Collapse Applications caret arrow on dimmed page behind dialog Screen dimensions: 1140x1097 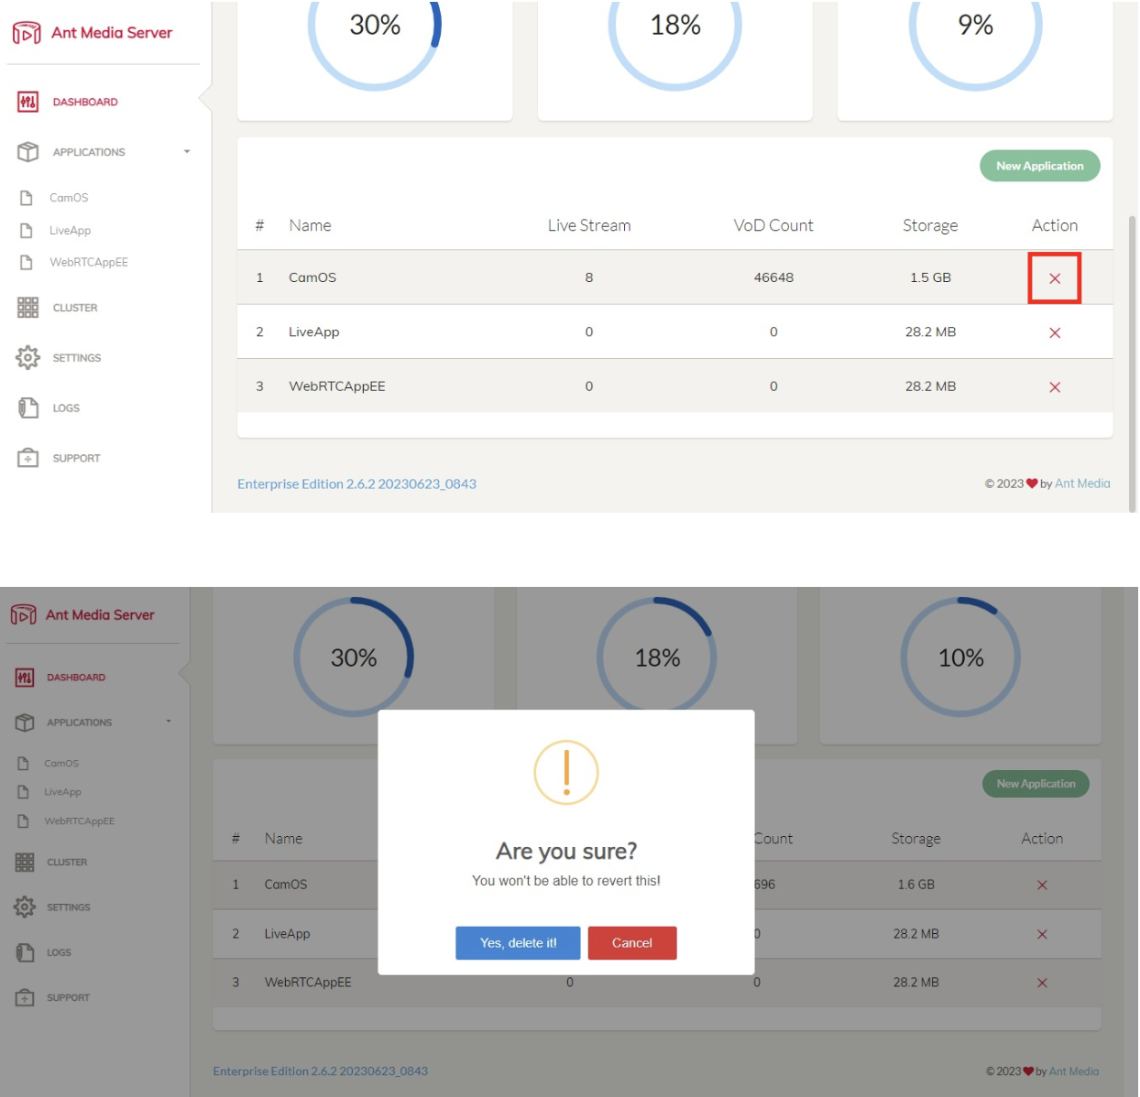tap(169, 722)
